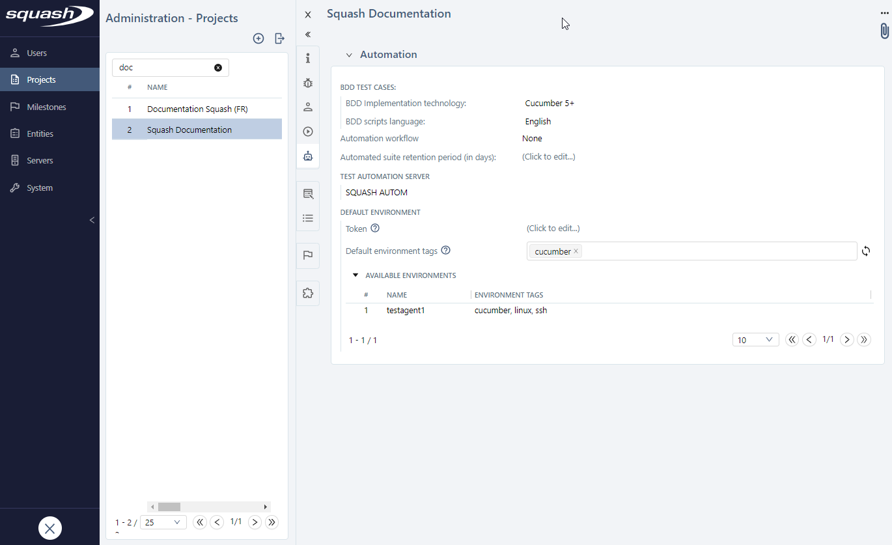This screenshot has height=545, width=892.
Task: Edit the automated suite retention period
Action: [x=548, y=156]
